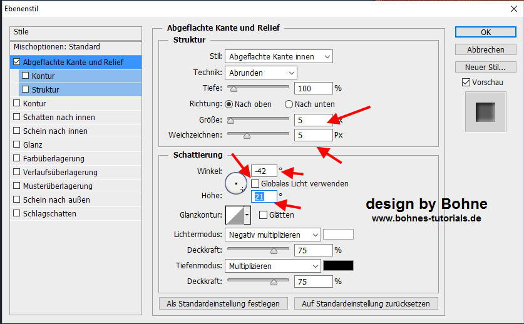Uncheck the Vorschau preview checkbox
Viewport: 524px width, 324px height.
pos(466,83)
